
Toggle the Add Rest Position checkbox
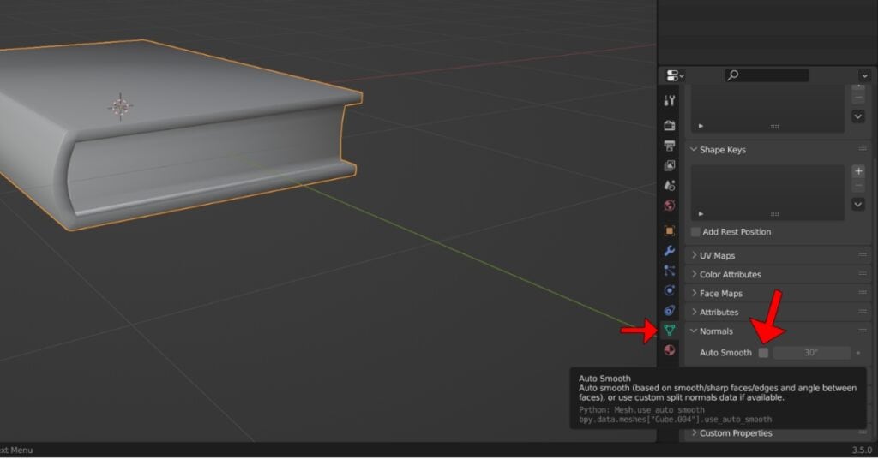(695, 232)
